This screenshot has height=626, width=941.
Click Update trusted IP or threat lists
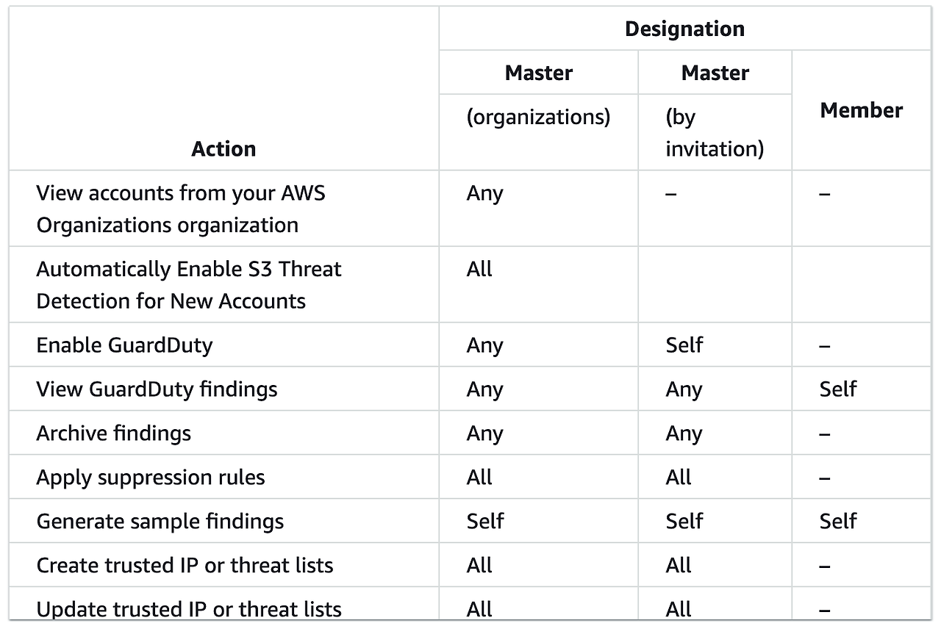point(189,609)
